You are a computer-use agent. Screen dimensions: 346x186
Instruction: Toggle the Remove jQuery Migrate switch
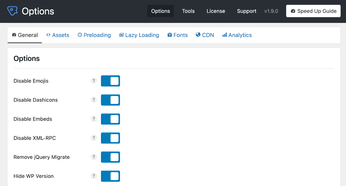click(x=111, y=157)
